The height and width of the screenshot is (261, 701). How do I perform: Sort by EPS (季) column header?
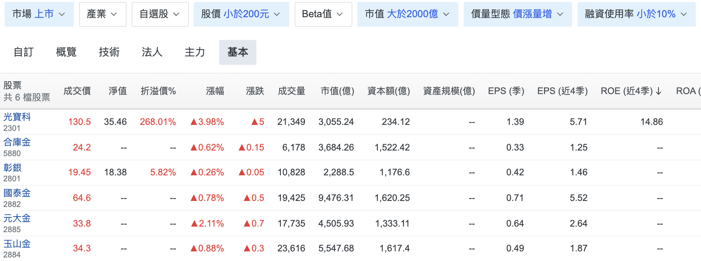pos(506,91)
